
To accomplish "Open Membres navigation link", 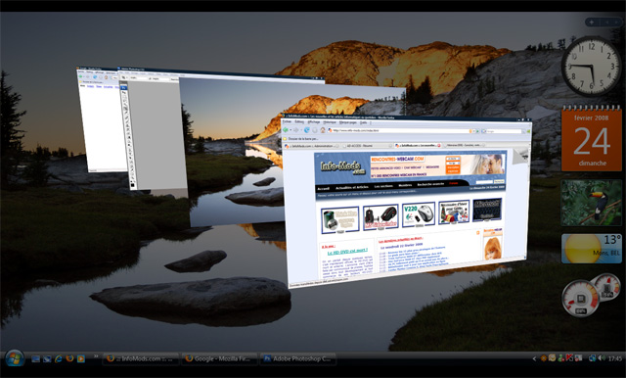I will (x=405, y=185).
